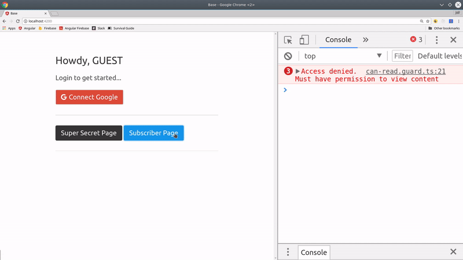Go to the Subscriber Page
The width and height of the screenshot is (463, 260).
[153, 133]
